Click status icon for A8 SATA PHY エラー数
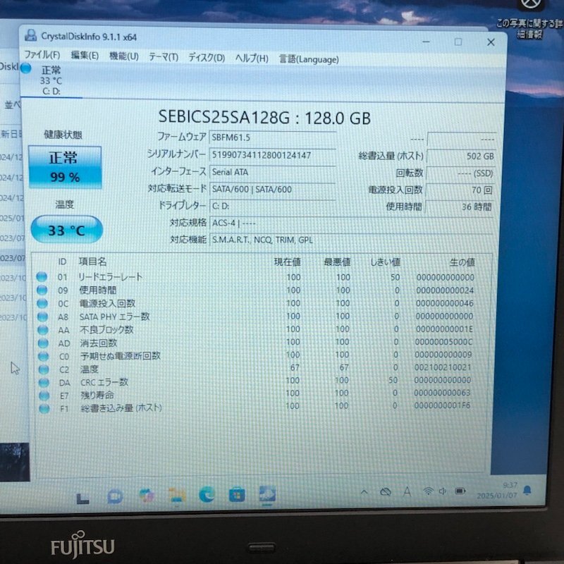Screen dimensions: 564x564 point(42,317)
